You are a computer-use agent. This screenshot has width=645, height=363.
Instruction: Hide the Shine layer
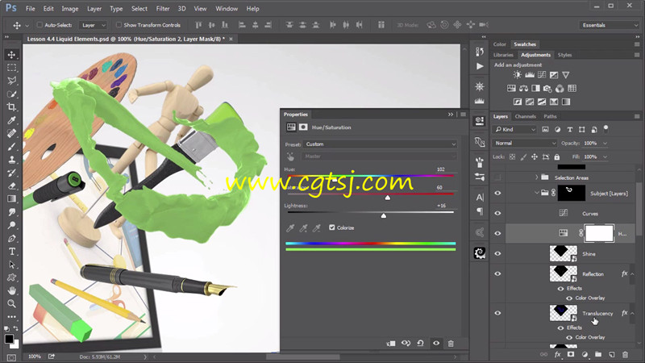pos(497,253)
